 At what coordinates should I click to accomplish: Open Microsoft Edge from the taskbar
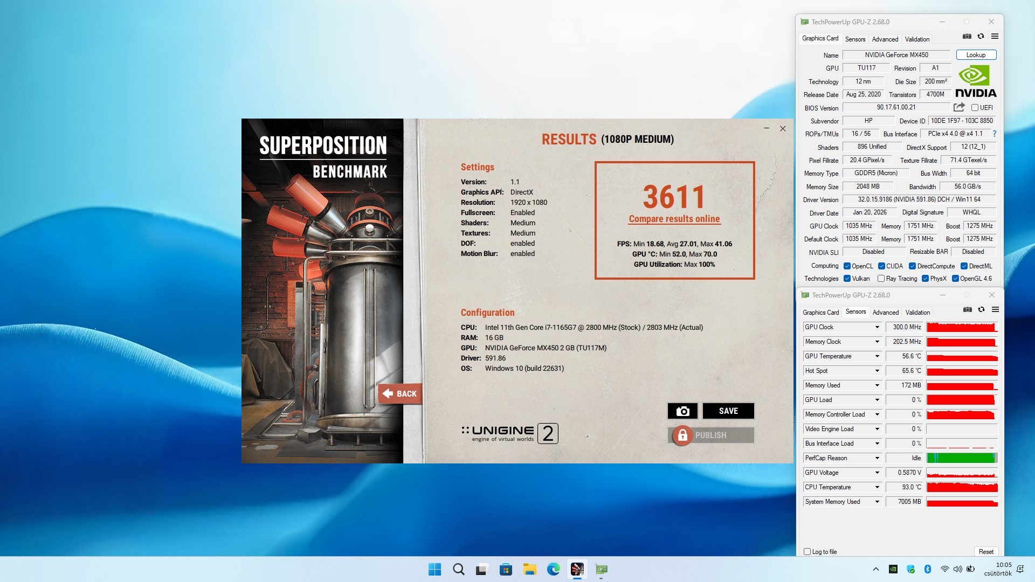(x=553, y=569)
